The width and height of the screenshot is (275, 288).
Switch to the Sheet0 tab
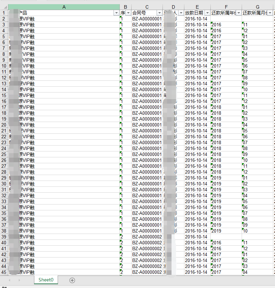(46, 280)
